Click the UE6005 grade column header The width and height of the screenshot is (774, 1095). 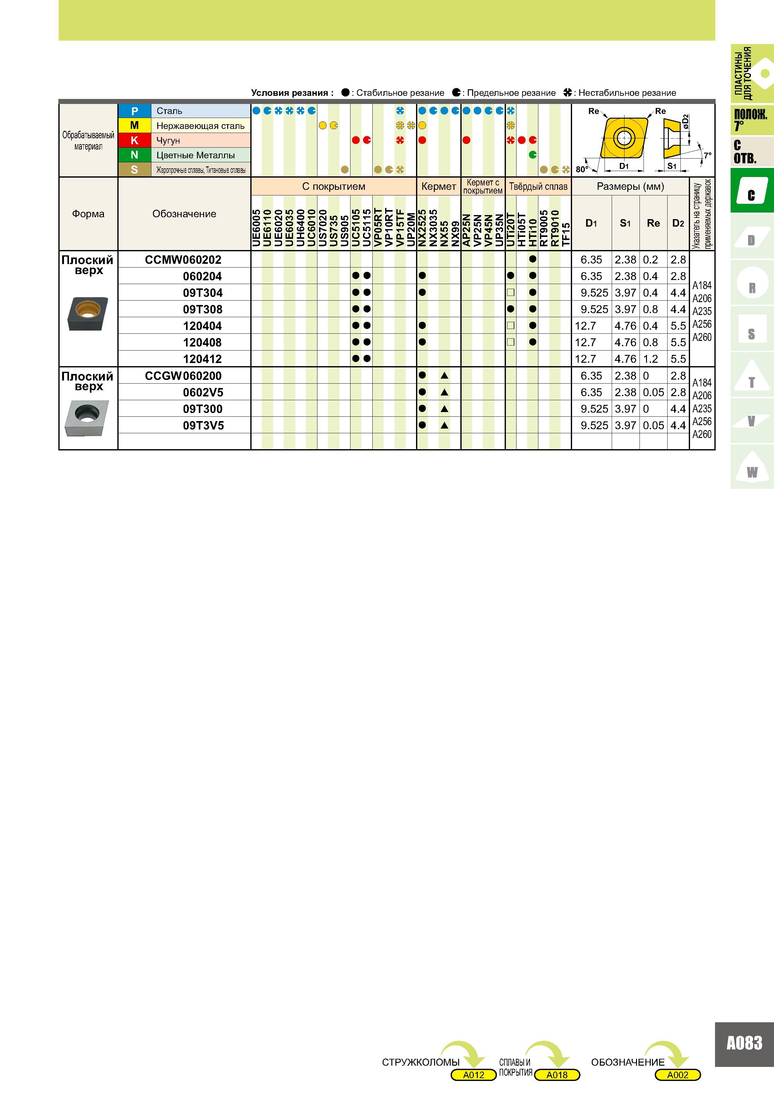coord(257,228)
